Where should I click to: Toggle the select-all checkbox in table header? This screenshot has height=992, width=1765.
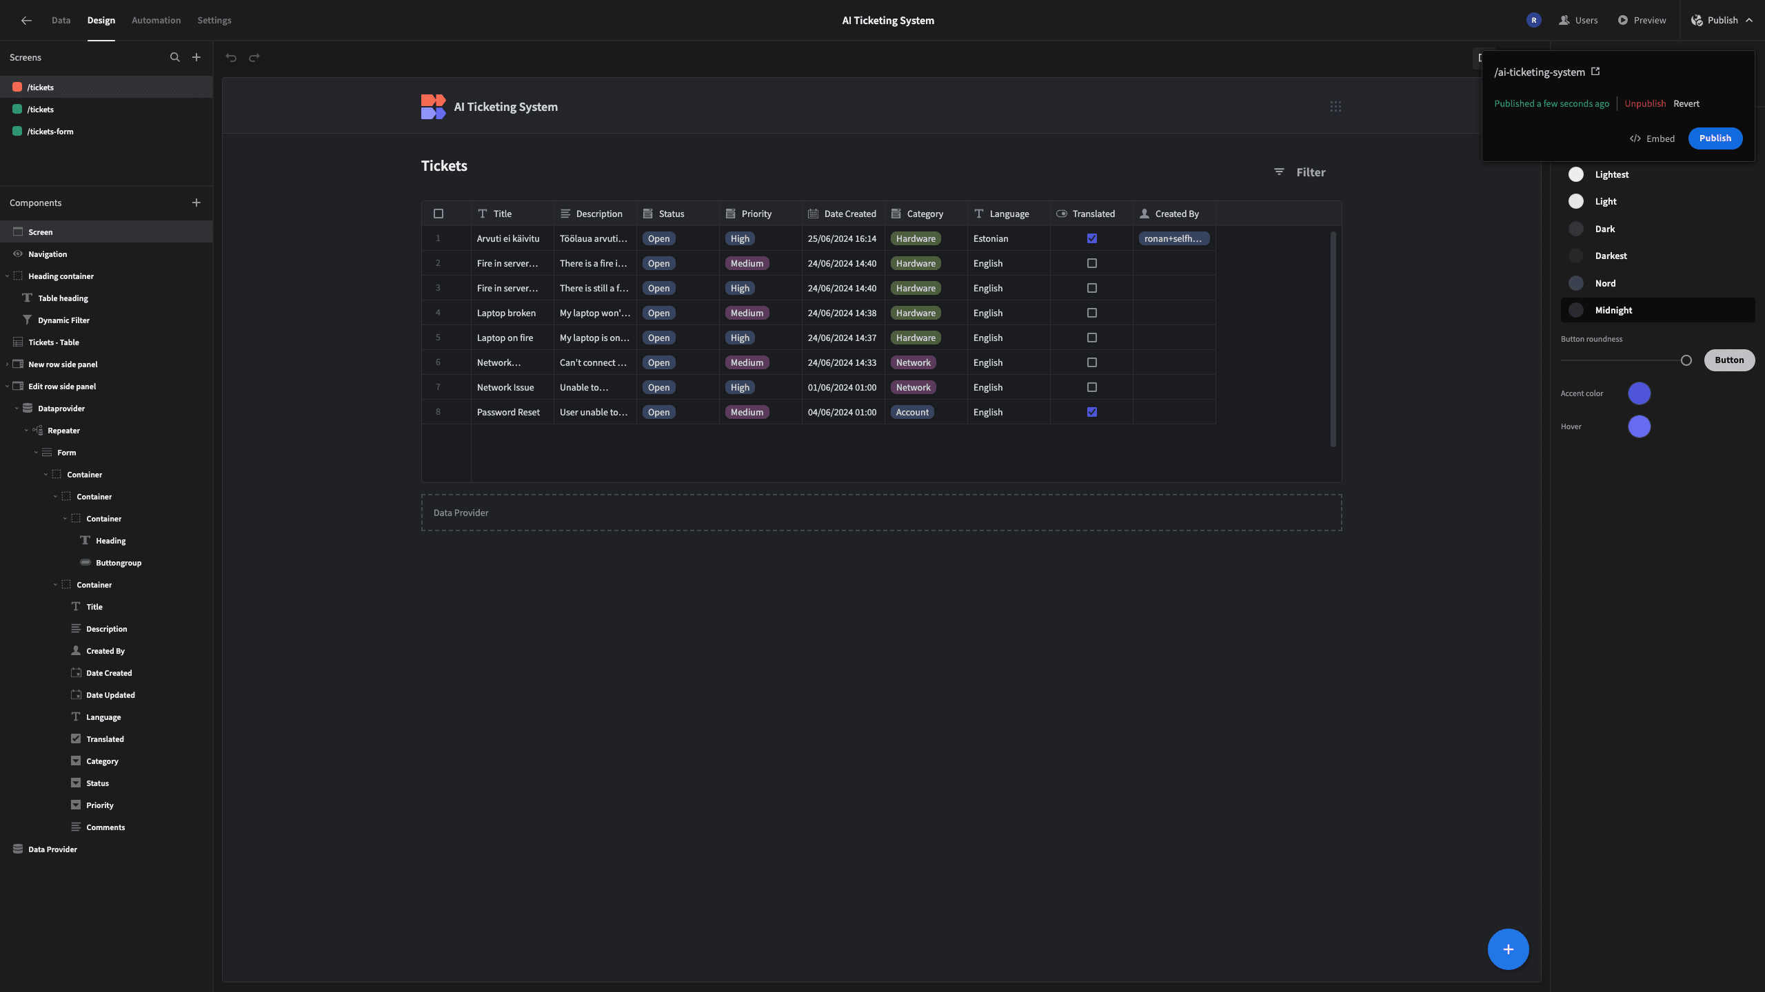click(x=438, y=214)
